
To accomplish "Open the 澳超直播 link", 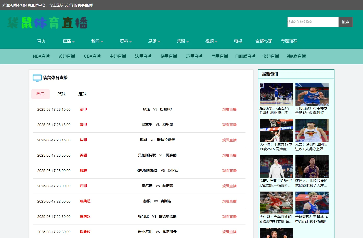I will [271, 56].
